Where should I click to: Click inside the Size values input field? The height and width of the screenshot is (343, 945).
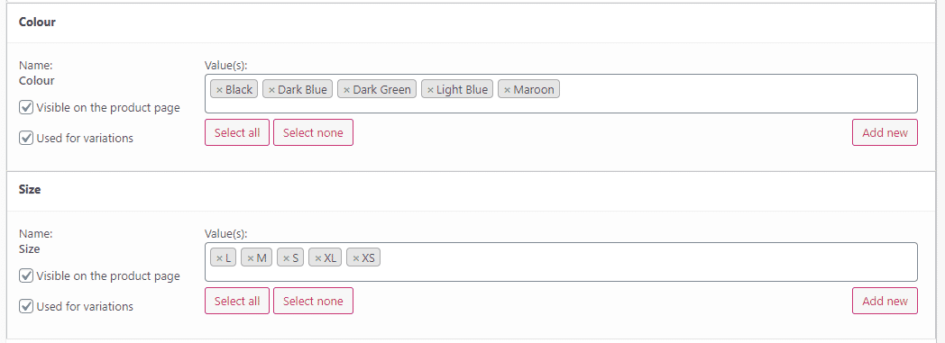[x=647, y=262]
